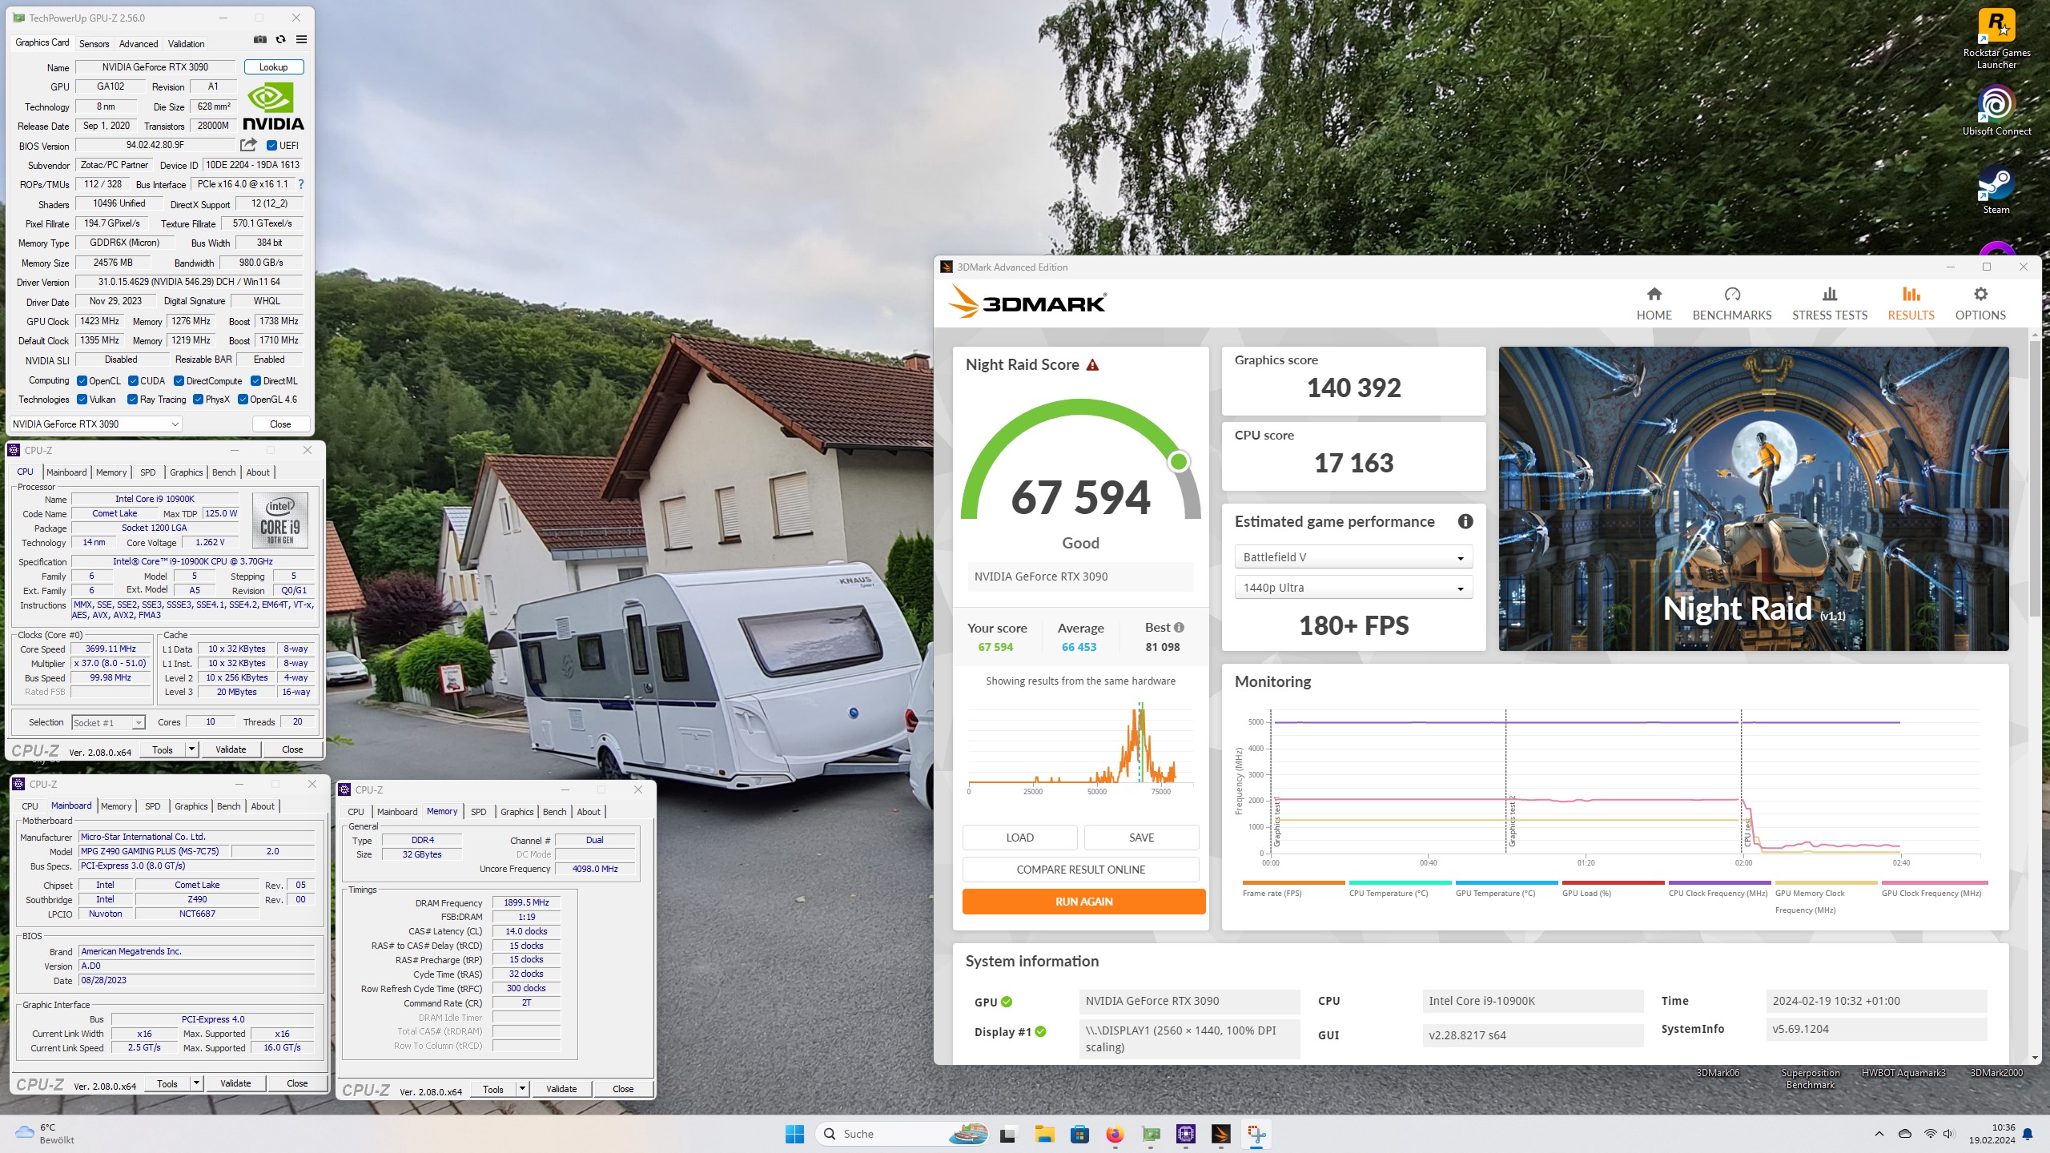Click the LOAD button in 3DMark
The width and height of the screenshot is (2050, 1153).
(x=1019, y=838)
